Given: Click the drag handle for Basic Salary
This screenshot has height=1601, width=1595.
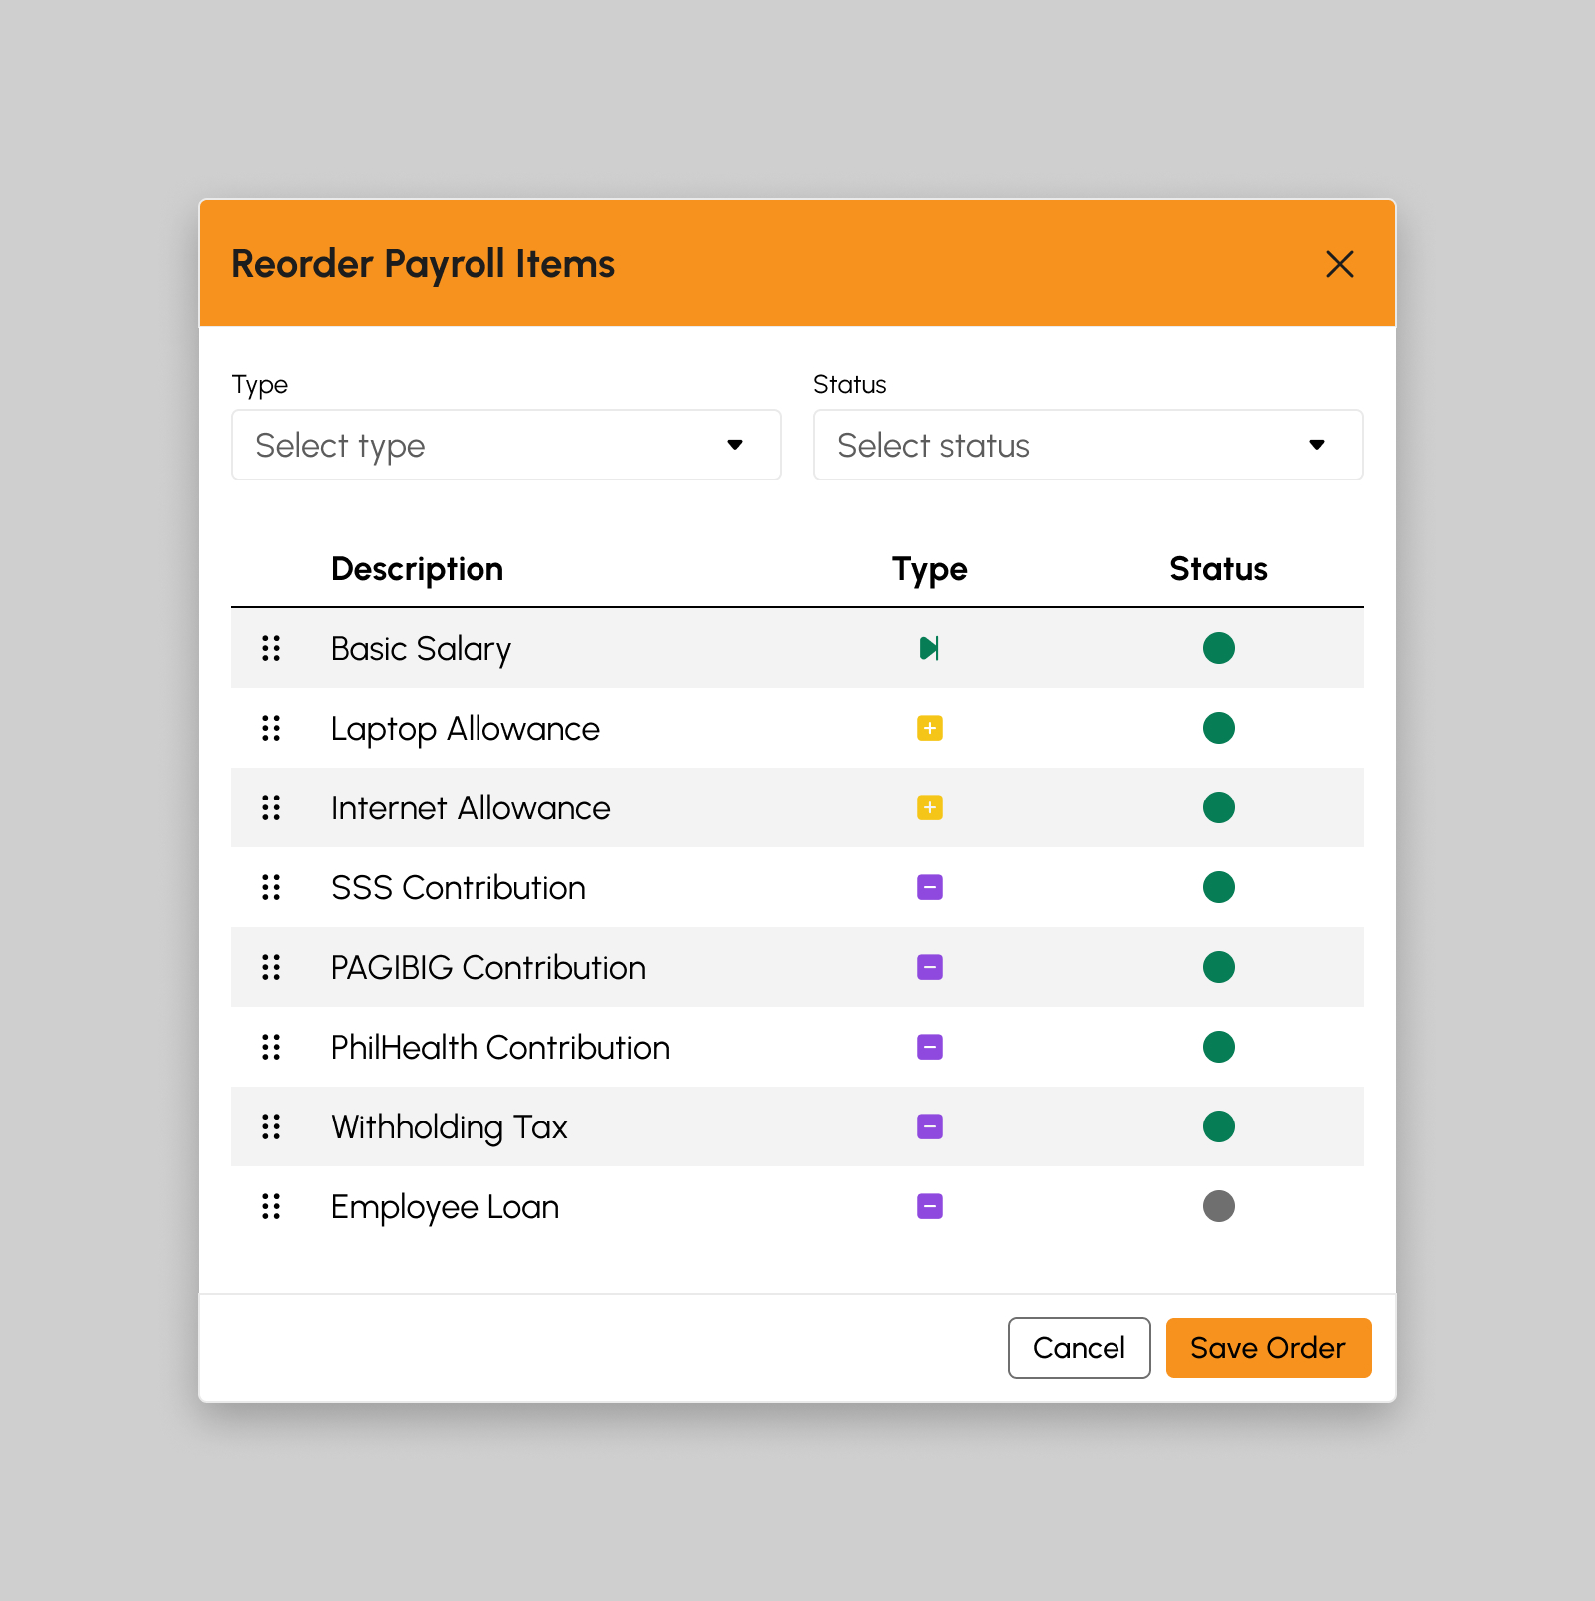Looking at the screenshot, I should click(271, 648).
